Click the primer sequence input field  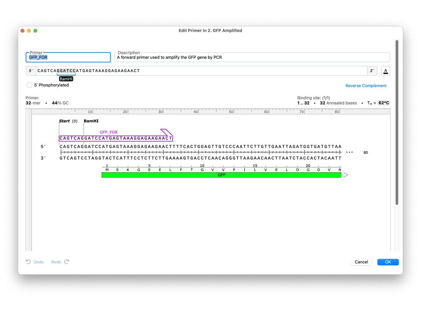click(x=202, y=71)
